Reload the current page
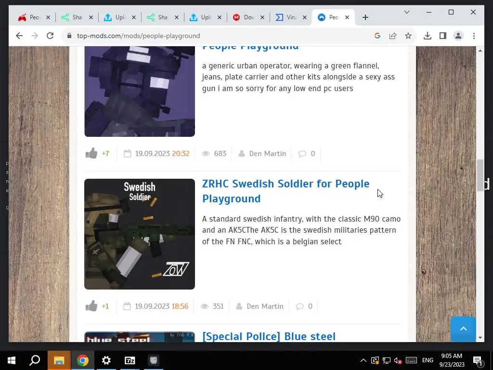 50,36
